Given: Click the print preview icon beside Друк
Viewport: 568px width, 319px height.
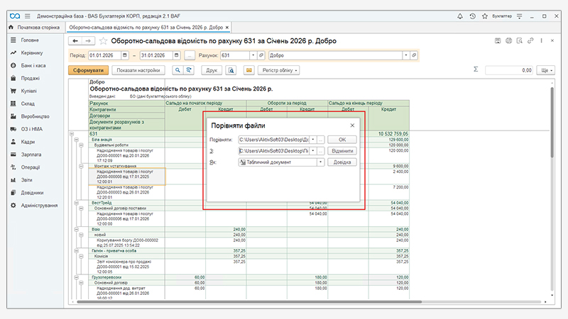Looking at the screenshot, I should pyautogui.click(x=231, y=71).
